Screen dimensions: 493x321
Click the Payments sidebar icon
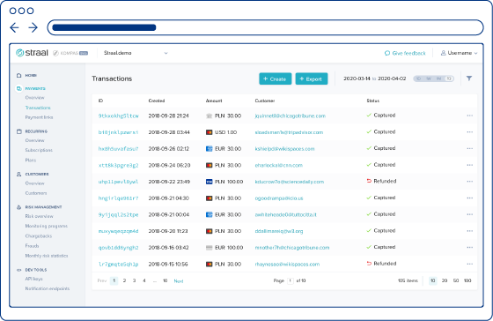[18, 88]
